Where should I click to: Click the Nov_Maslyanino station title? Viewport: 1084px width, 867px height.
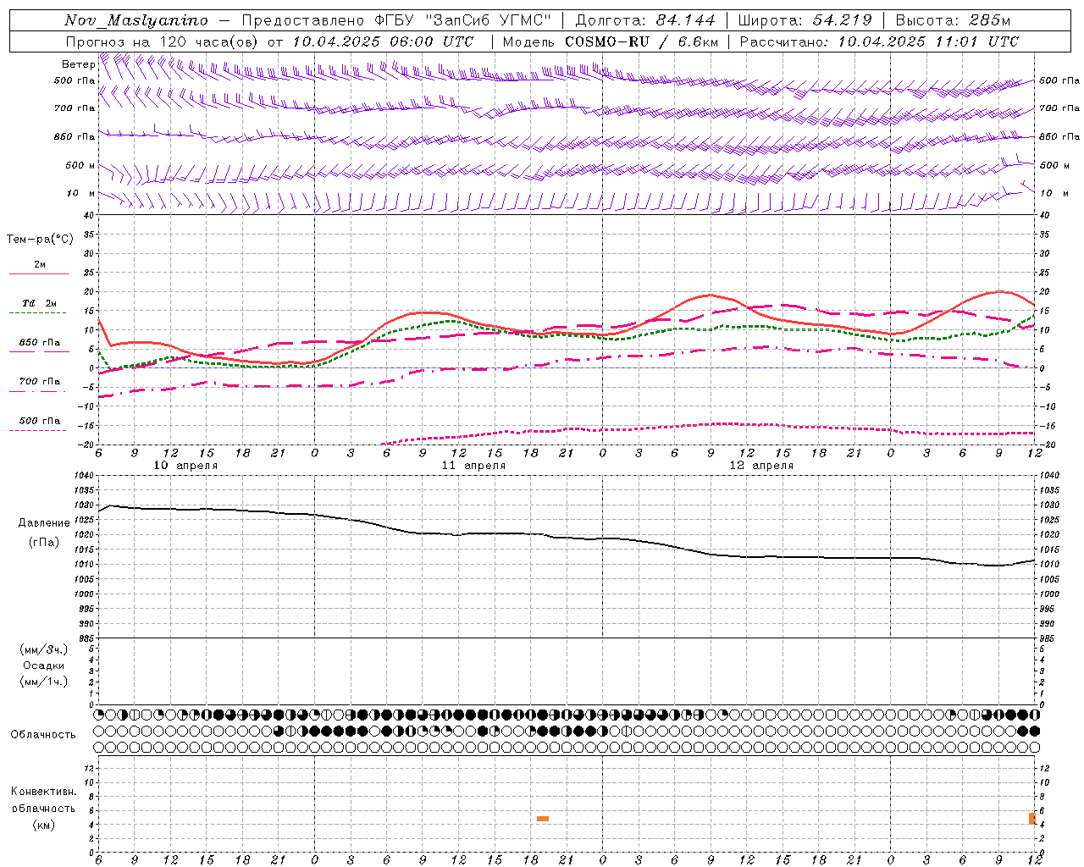[x=135, y=20]
